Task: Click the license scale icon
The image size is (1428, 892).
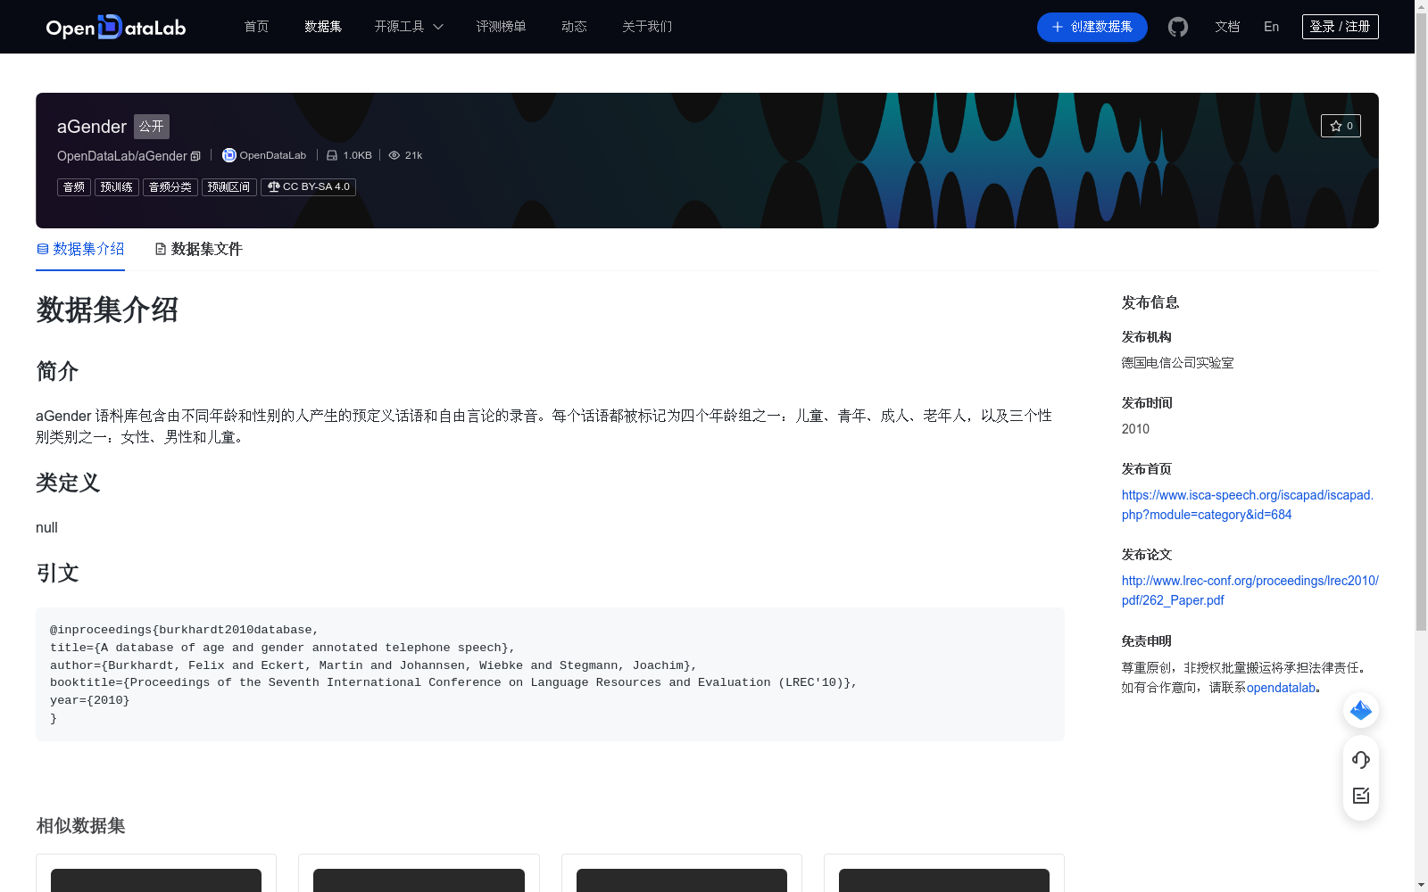Action: [x=274, y=186]
